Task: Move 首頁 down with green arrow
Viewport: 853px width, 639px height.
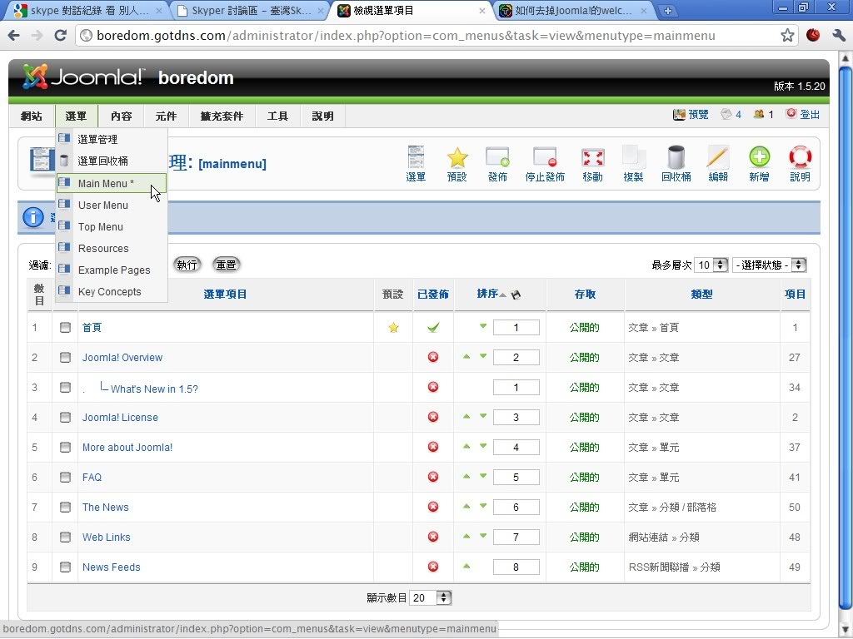Action: (483, 326)
